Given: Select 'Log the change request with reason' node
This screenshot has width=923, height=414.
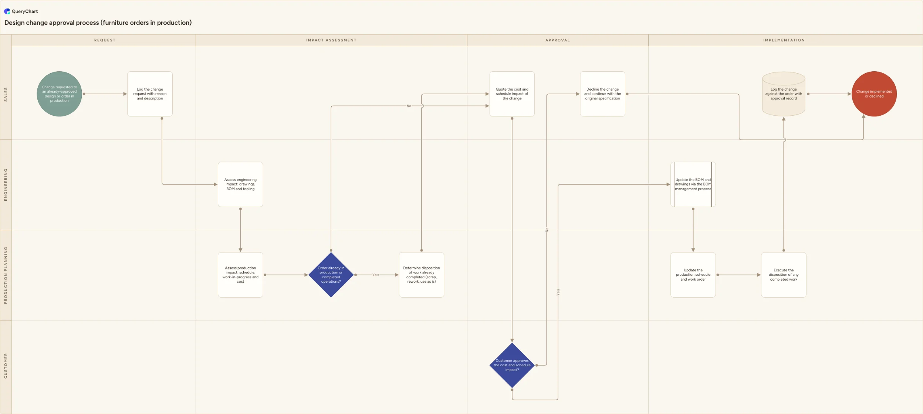Looking at the screenshot, I should click(150, 94).
